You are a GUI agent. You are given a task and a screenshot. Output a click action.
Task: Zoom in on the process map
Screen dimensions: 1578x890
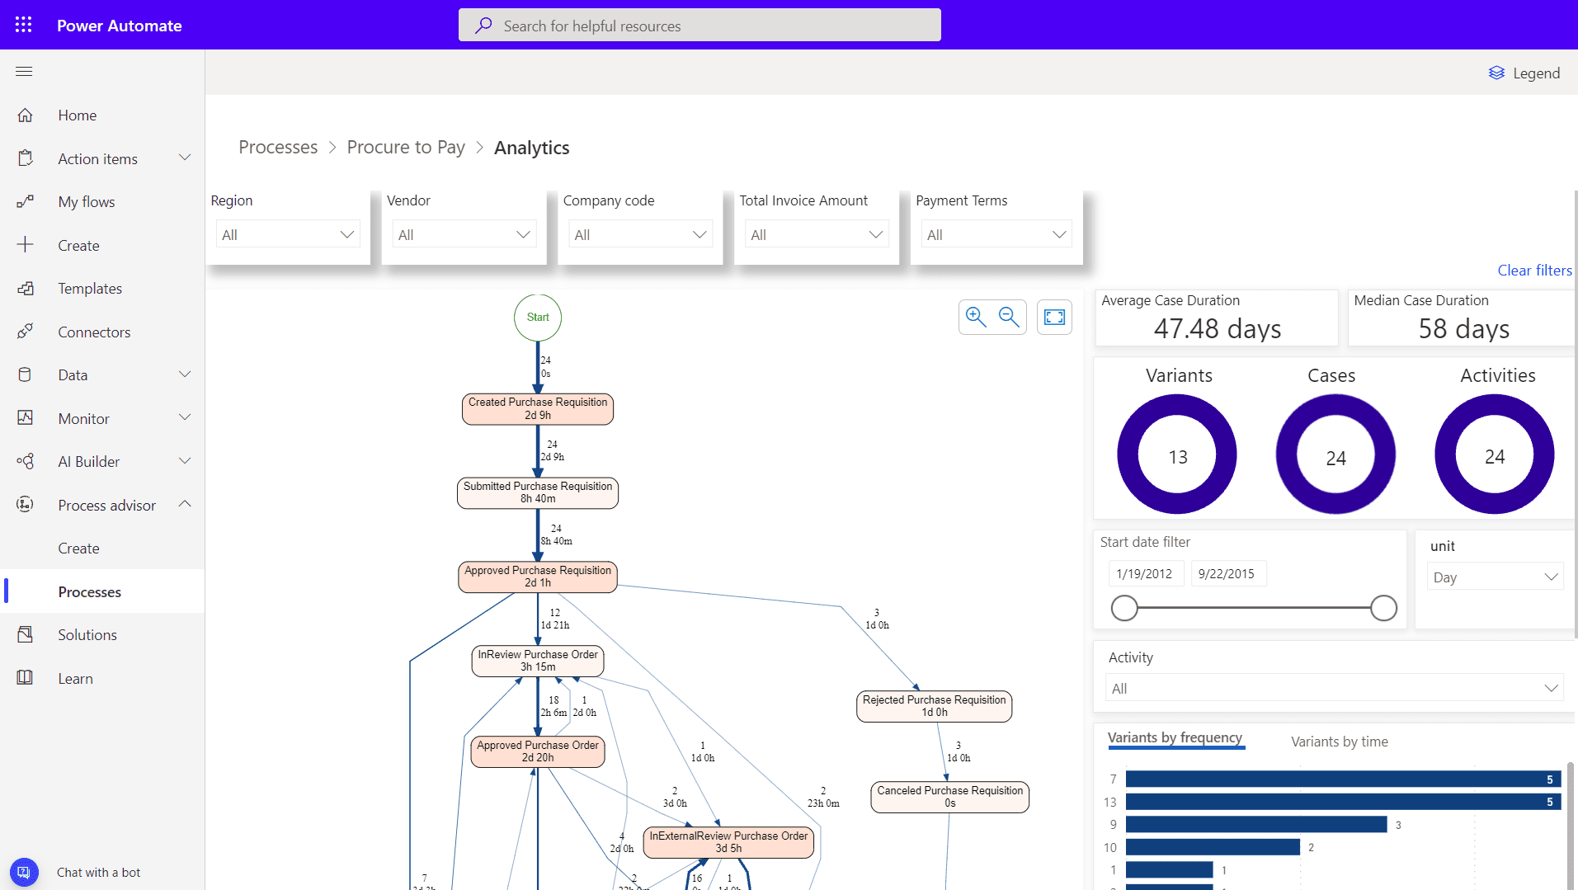point(976,317)
